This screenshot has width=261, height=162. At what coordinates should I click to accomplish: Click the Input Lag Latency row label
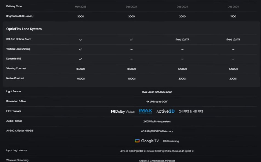click(x=16, y=150)
